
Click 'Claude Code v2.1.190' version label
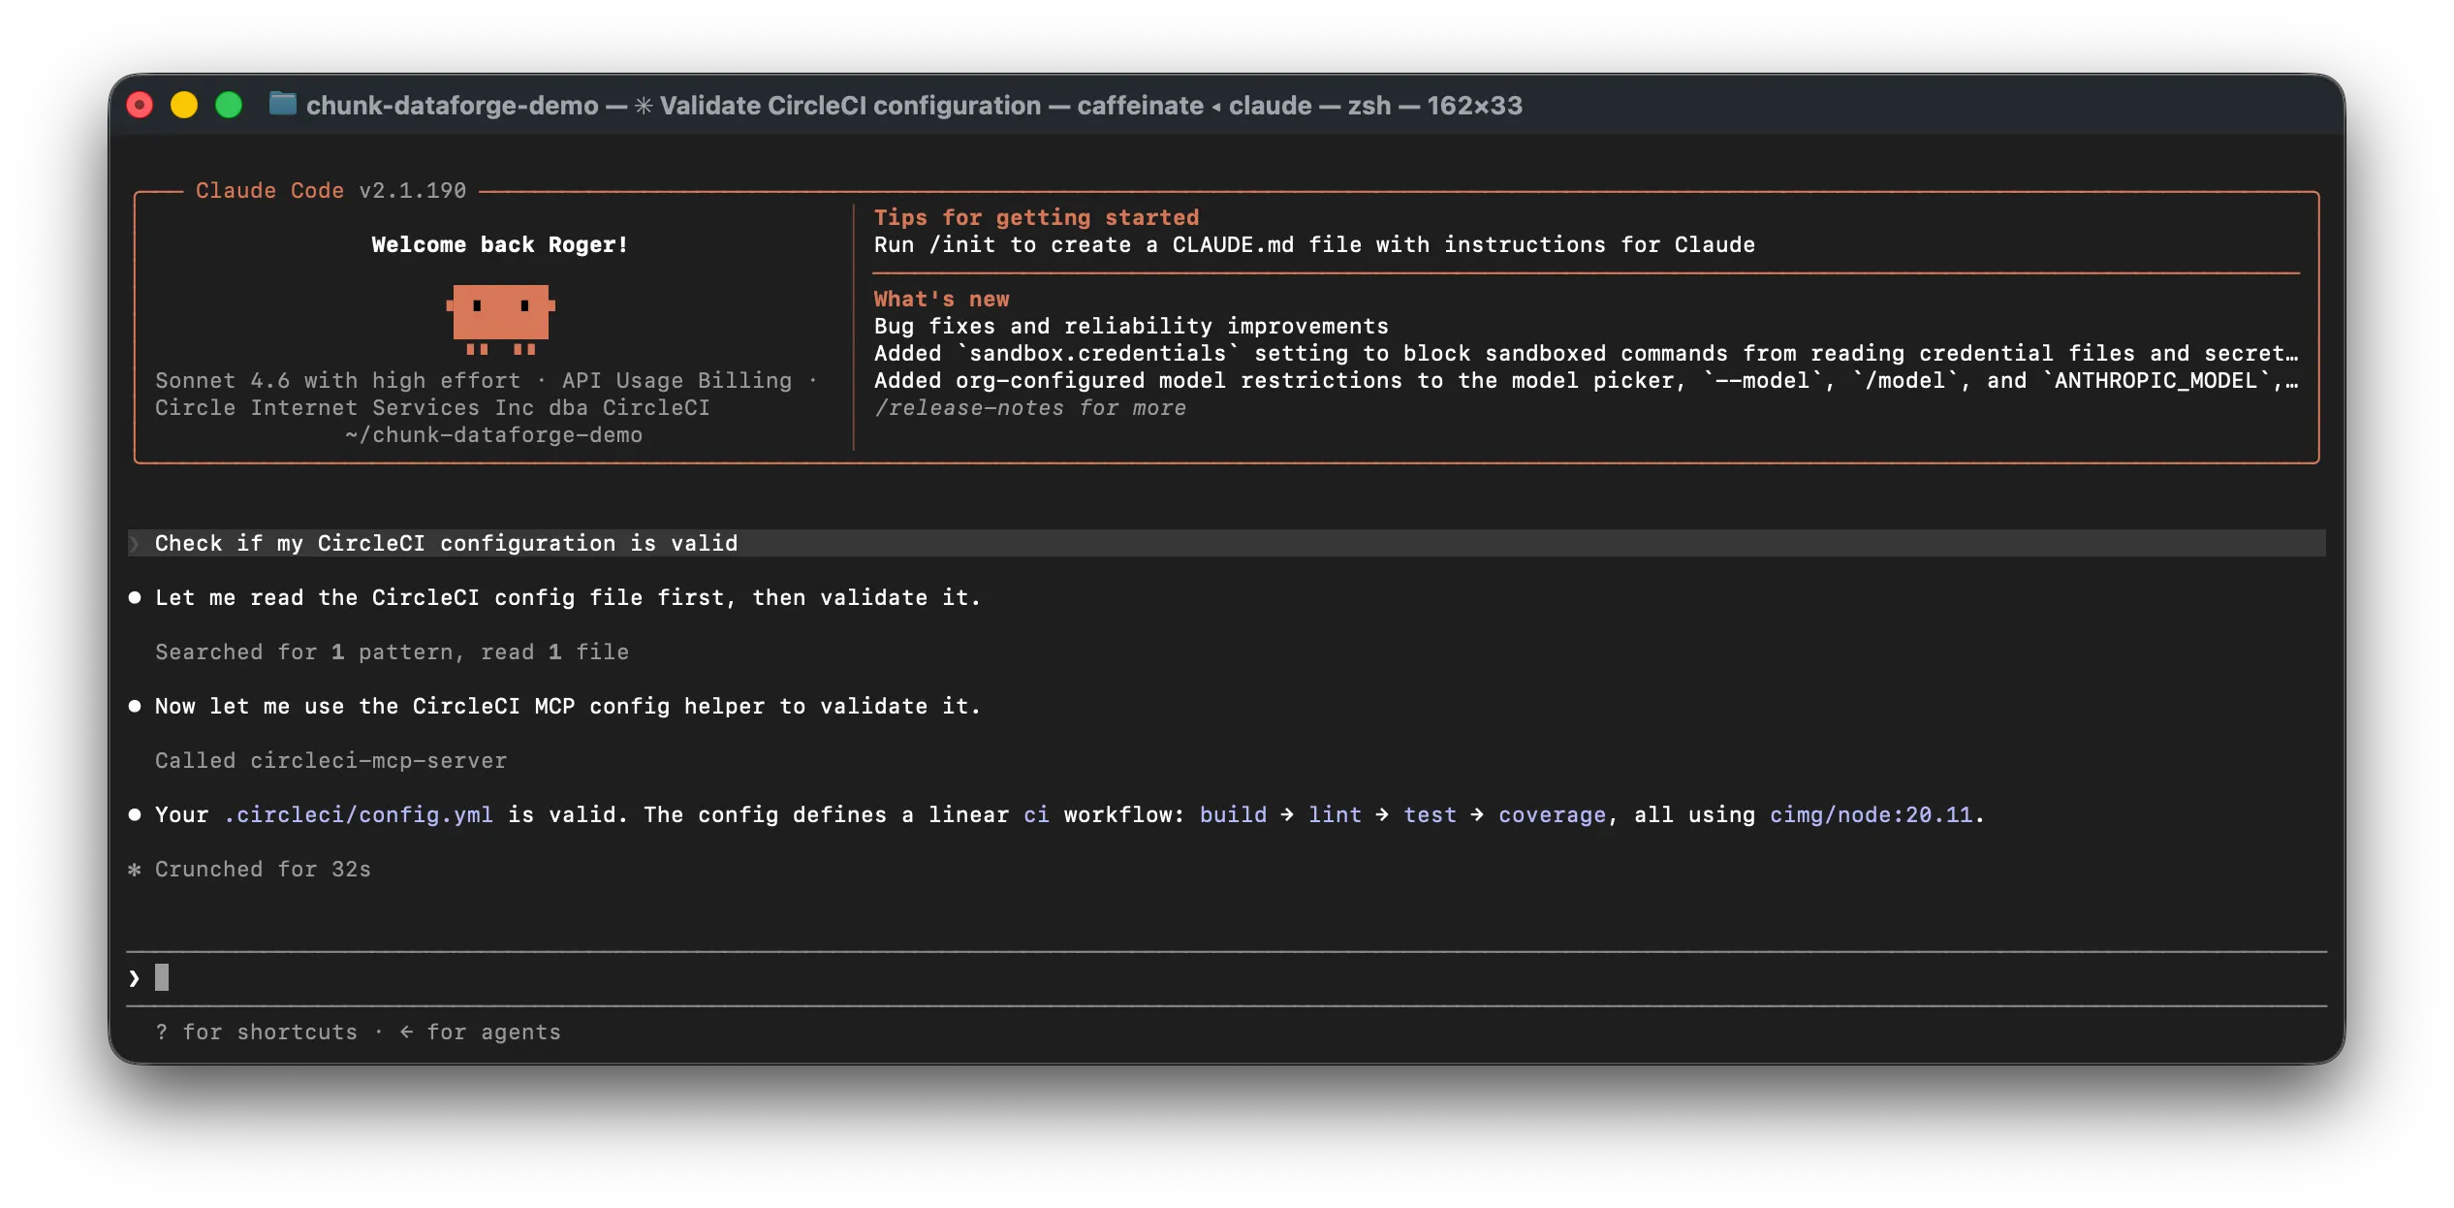[330, 191]
